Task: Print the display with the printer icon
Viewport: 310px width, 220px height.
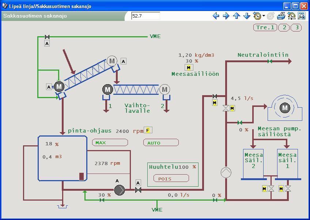Action: click(281, 16)
